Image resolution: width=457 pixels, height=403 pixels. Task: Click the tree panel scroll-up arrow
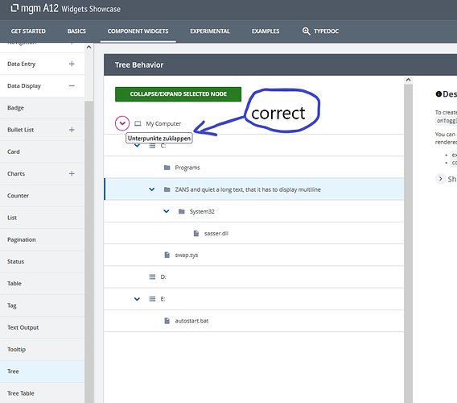click(408, 80)
